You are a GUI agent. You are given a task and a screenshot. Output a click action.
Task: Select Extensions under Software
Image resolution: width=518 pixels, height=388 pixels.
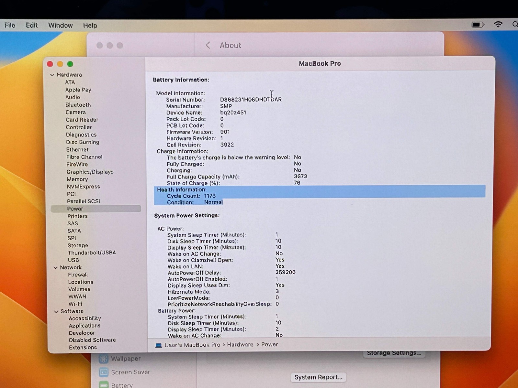83,348
